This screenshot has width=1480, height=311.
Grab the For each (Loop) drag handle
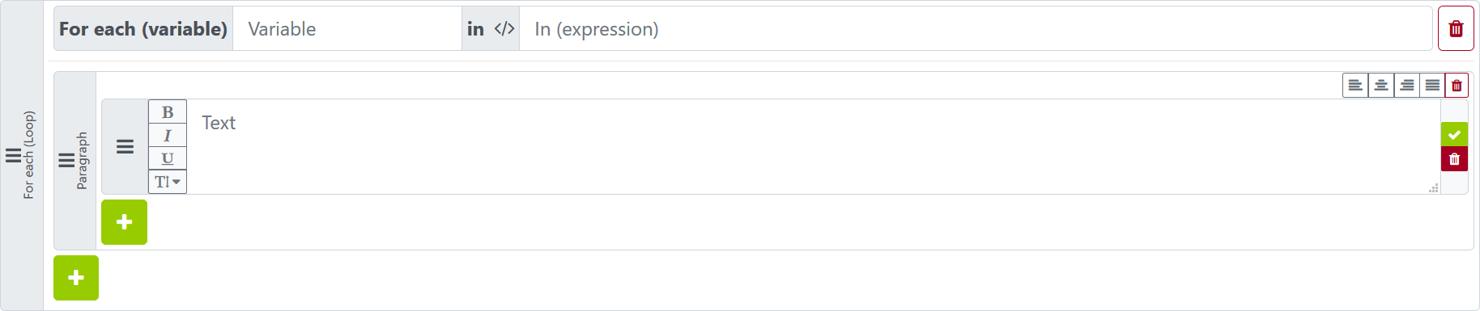point(13,155)
